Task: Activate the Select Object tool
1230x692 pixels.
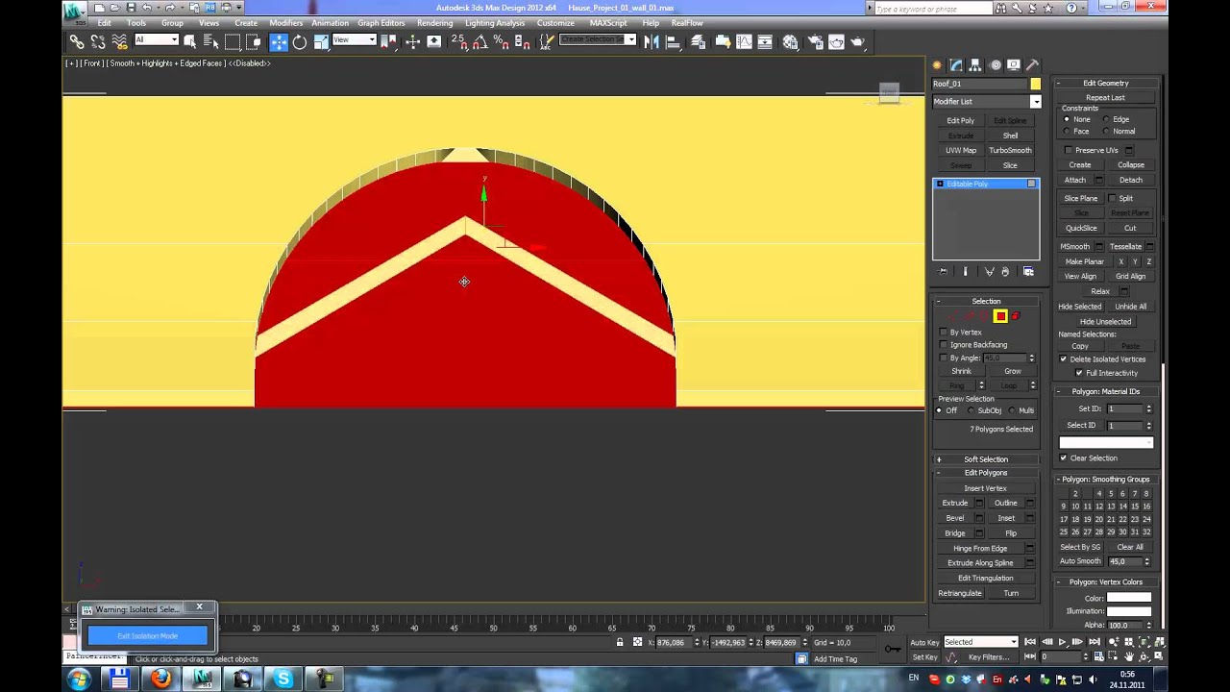Action: [x=189, y=41]
